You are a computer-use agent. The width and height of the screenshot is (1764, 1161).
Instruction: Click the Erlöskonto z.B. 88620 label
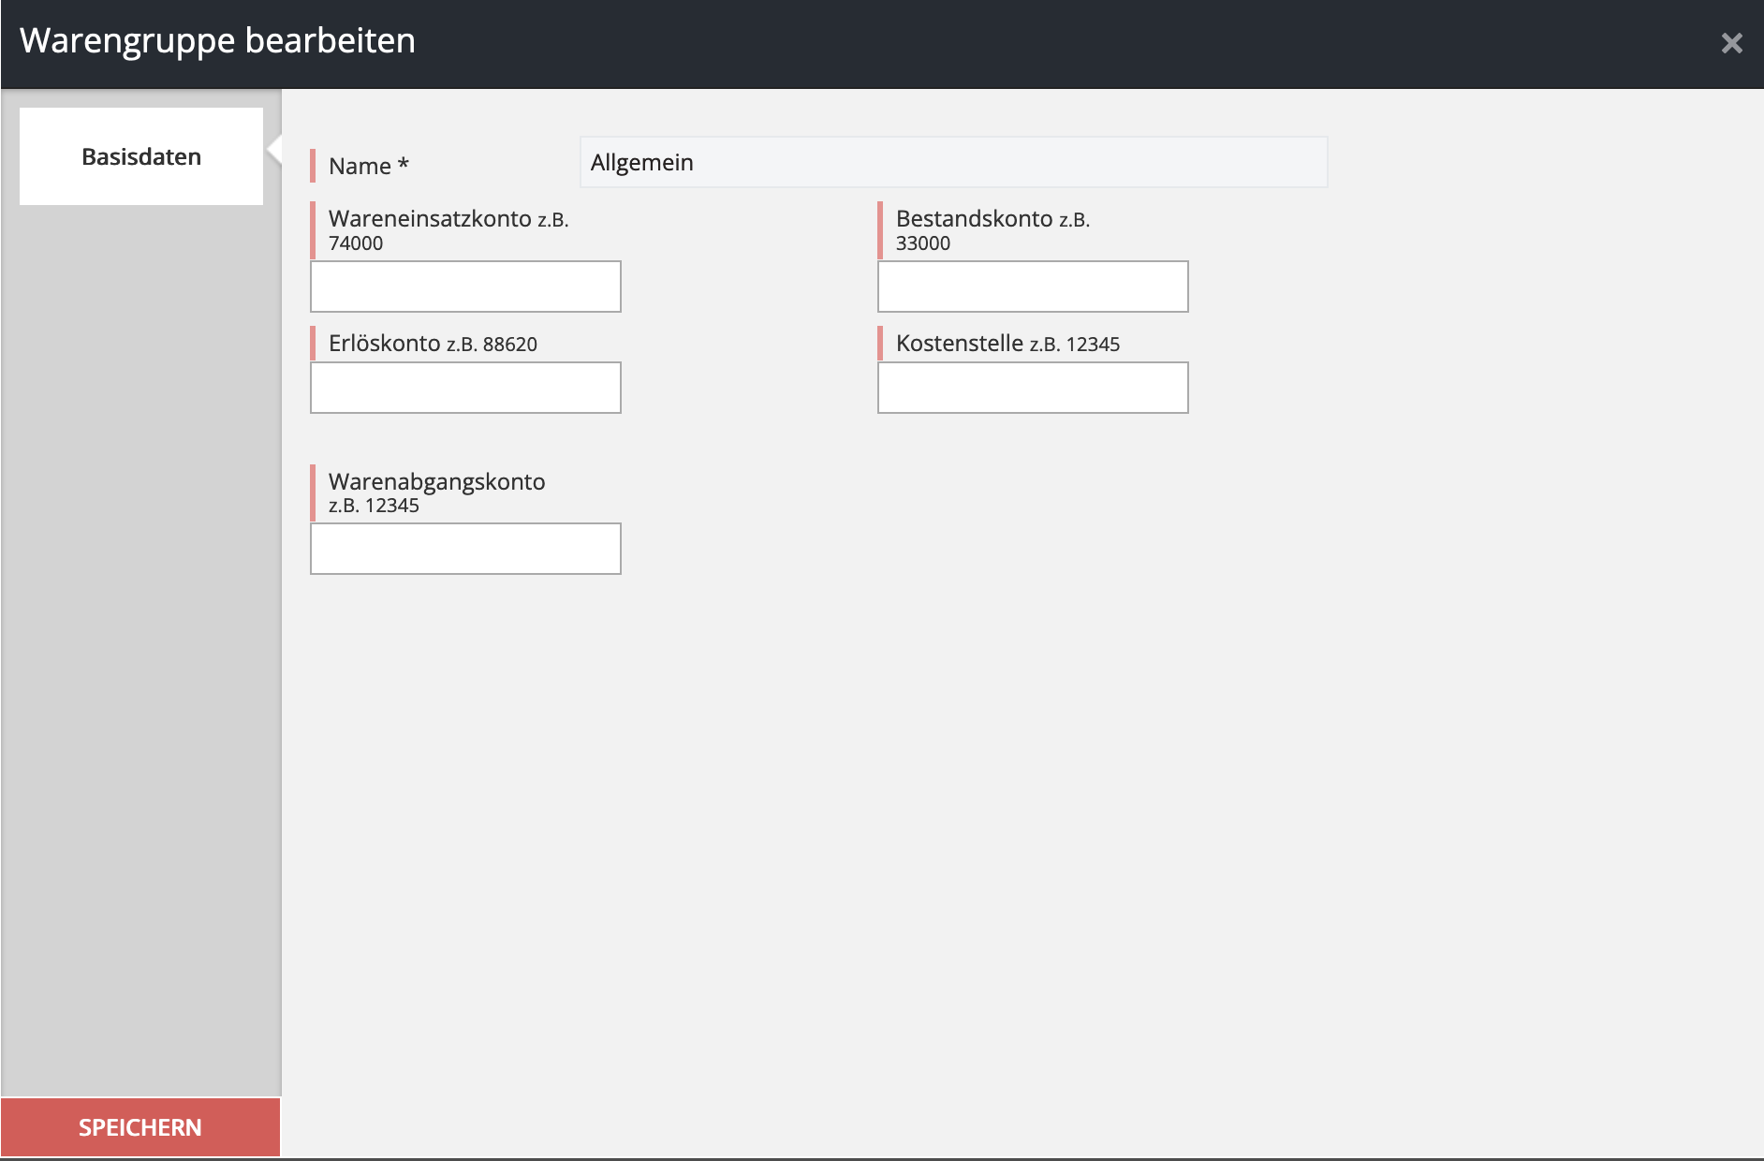pyautogui.click(x=432, y=344)
